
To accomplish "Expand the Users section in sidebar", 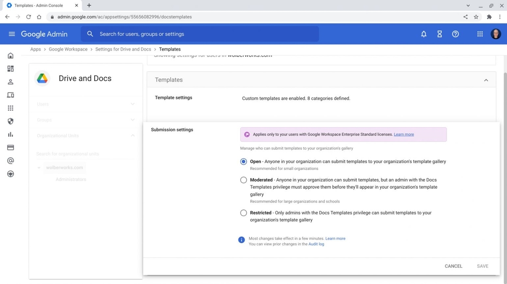I will tap(132, 104).
